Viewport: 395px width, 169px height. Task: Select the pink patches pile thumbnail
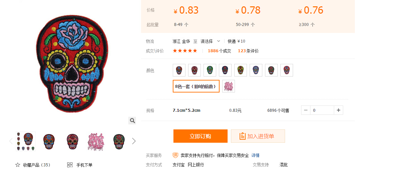[x=96, y=141]
